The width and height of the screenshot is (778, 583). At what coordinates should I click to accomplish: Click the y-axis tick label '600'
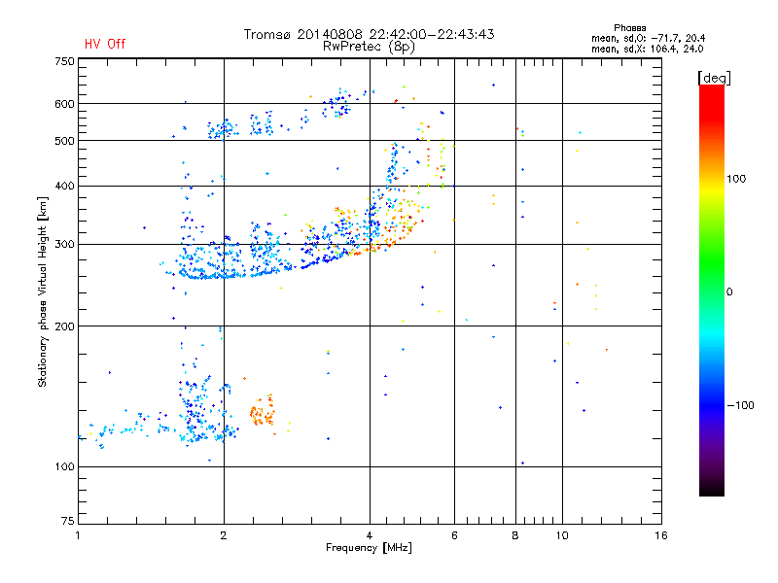pos(64,104)
